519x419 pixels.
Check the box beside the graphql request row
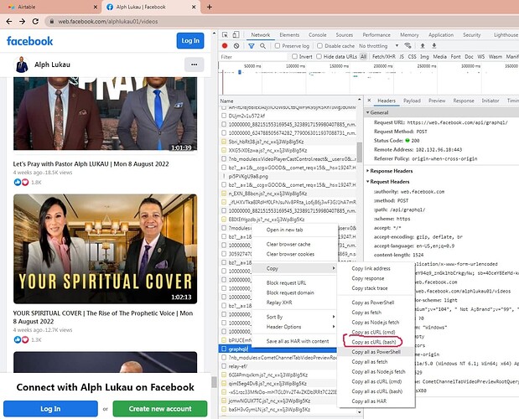click(224, 349)
